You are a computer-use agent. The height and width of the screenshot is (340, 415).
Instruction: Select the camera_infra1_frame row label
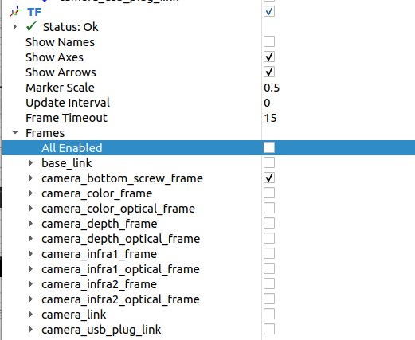(99, 254)
